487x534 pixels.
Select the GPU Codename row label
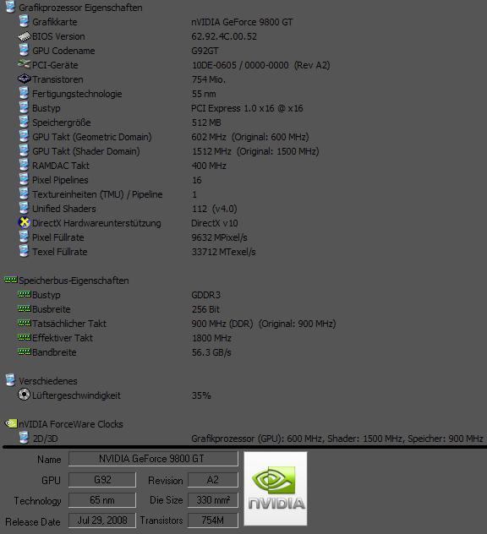point(63,51)
